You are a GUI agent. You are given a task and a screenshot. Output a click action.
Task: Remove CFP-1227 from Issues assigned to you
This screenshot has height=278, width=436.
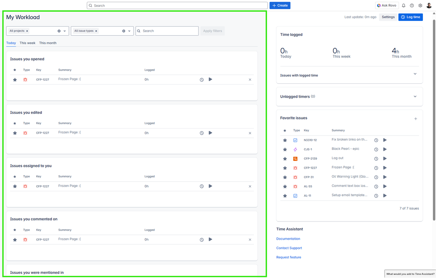tap(250, 186)
